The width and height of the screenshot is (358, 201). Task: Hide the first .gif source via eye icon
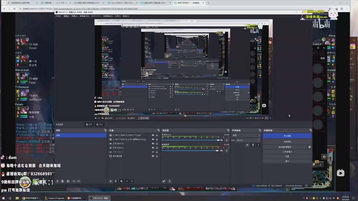(x=153, y=135)
